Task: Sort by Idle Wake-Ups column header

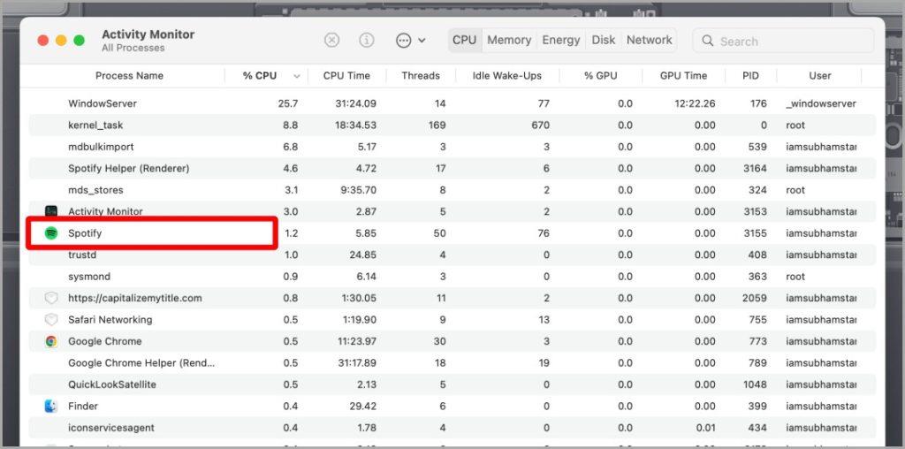Action: click(x=506, y=76)
